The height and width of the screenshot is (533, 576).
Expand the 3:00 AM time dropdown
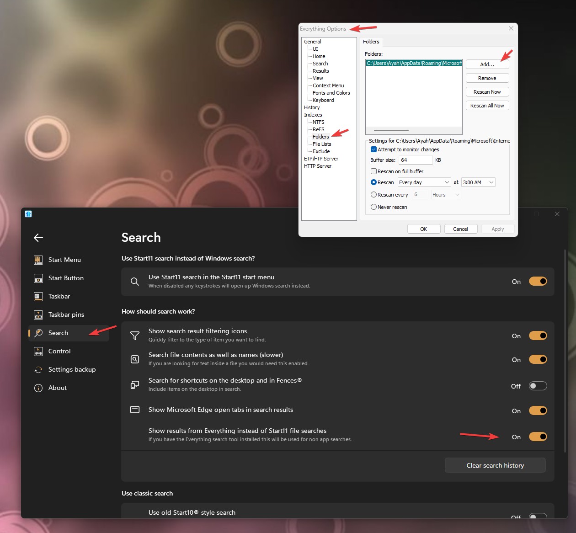click(478, 182)
